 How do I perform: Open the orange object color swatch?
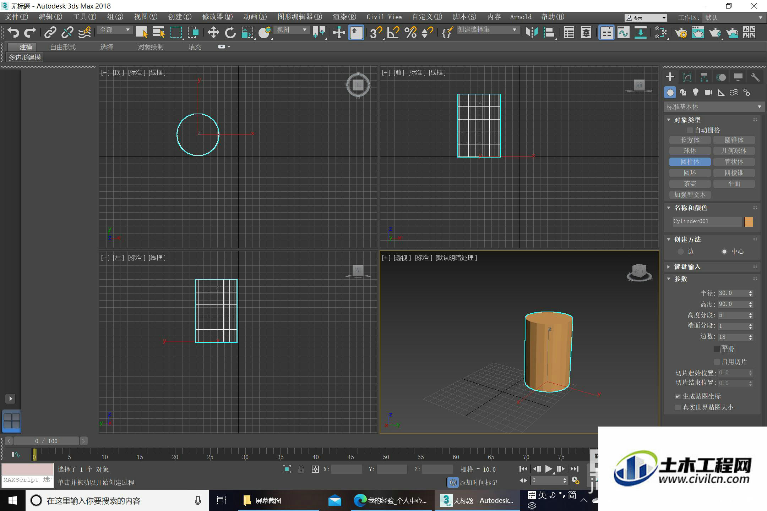coord(749,222)
